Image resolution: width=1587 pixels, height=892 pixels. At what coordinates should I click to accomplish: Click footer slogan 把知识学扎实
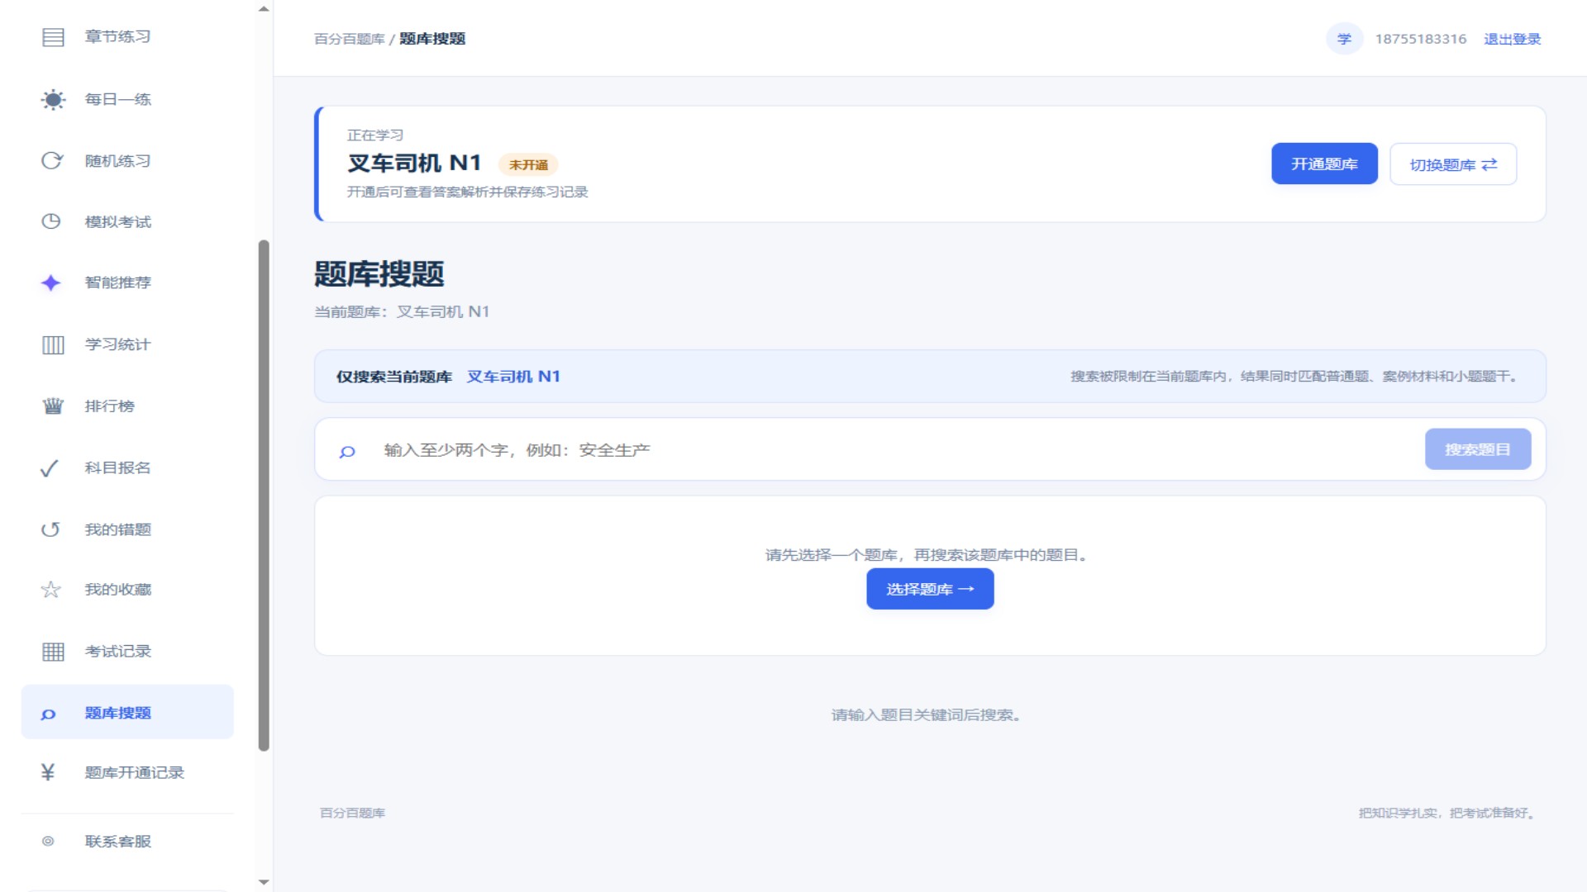coord(1447,813)
